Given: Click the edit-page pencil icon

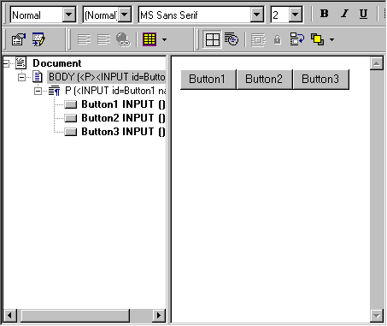Looking at the screenshot, I should click(38, 39).
